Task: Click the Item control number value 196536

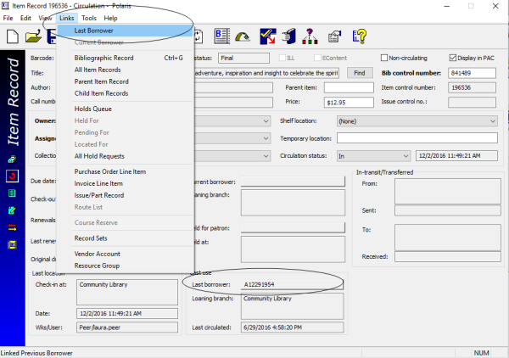Action: pos(472,87)
